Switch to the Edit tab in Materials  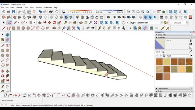[163, 52]
